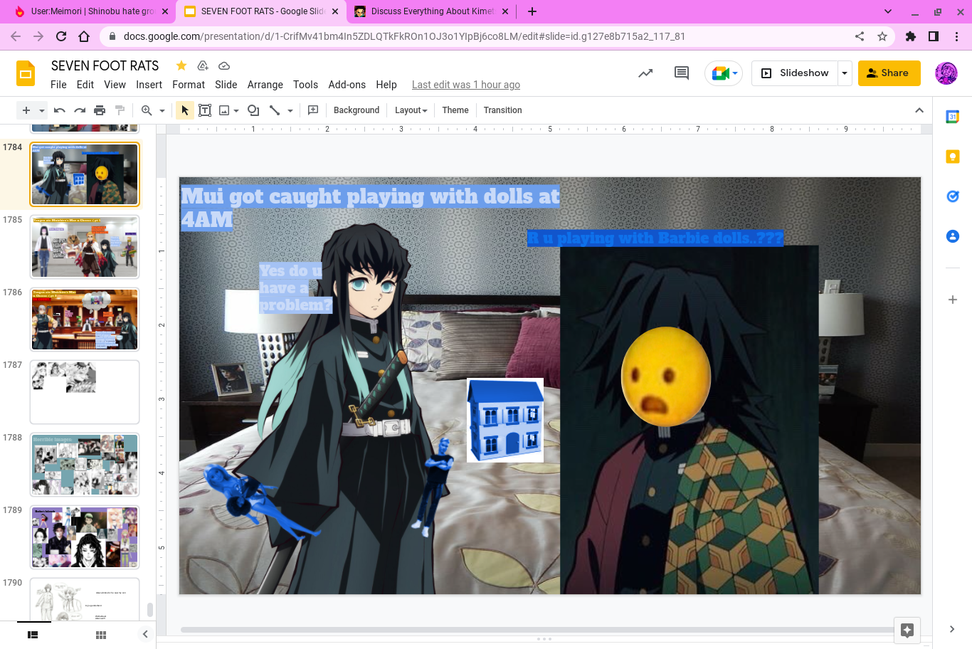Activate the Paint format tool
The width and height of the screenshot is (972, 649).
tap(120, 110)
